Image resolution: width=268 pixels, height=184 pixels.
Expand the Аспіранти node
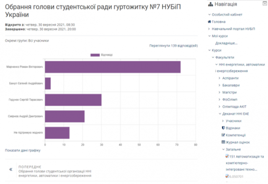click(x=219, y=78)
